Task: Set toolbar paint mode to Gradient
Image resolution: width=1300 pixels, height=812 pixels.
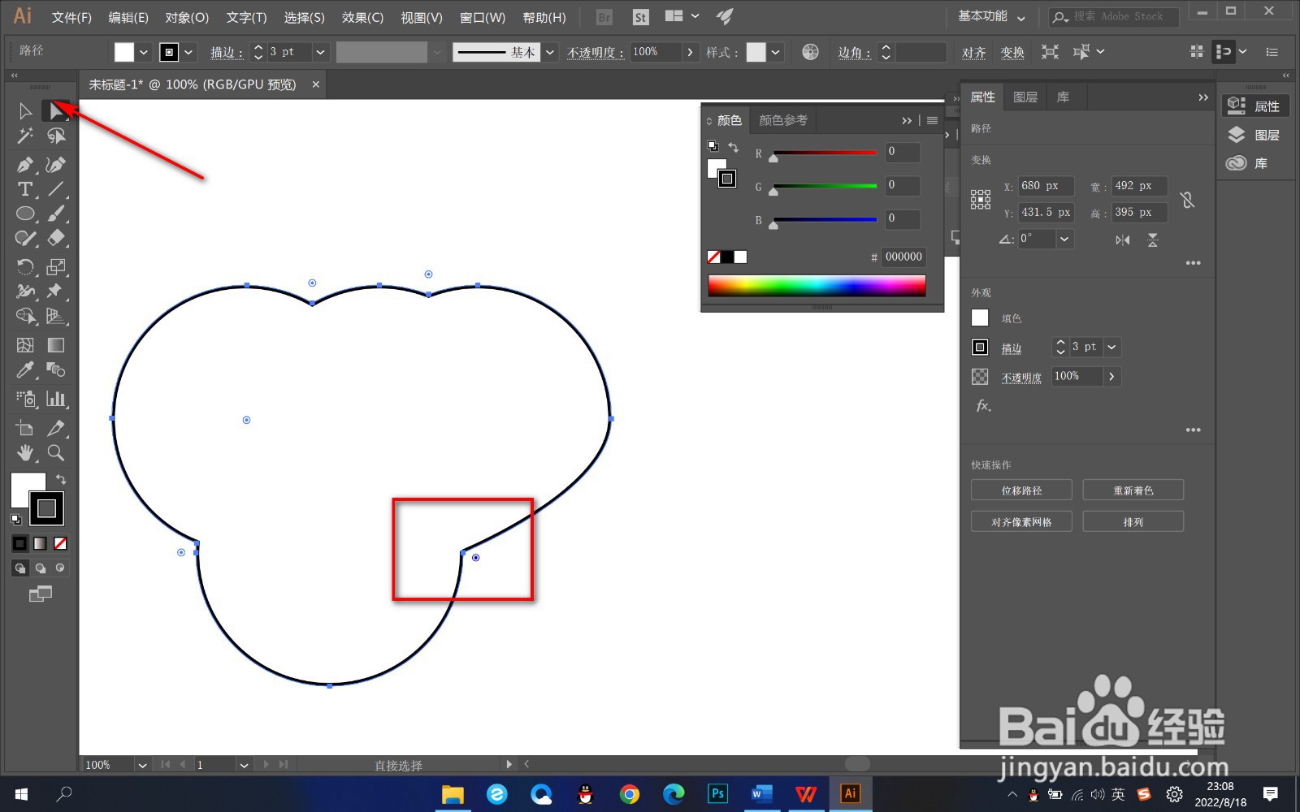Action: coord(40,543)
